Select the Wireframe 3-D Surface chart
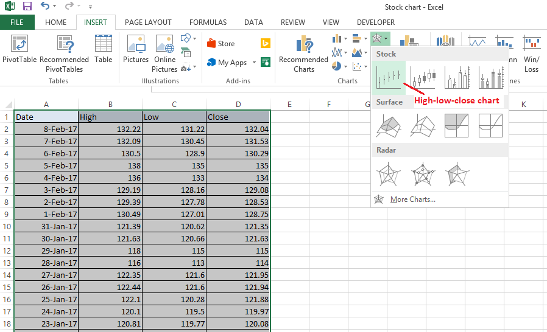The width and height of the screenshot is (547, 332). pos(423,126)
